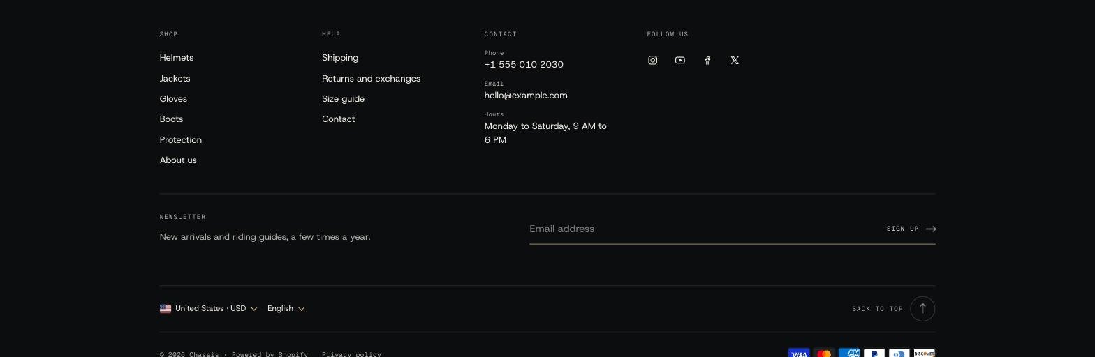Click the Mastercard payment icon
The image size is (1095, 357).
[824, 354]
